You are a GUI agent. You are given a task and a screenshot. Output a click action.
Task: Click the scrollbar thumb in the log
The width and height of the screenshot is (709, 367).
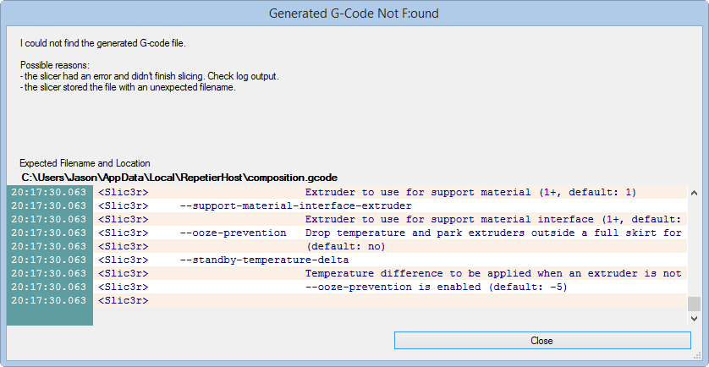coord(694,304)
